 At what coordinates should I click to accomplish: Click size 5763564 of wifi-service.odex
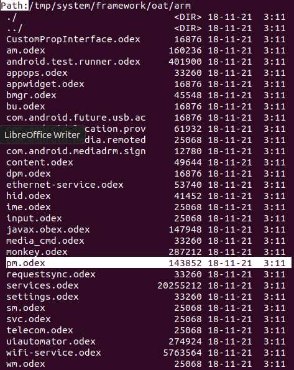(182, 353)
